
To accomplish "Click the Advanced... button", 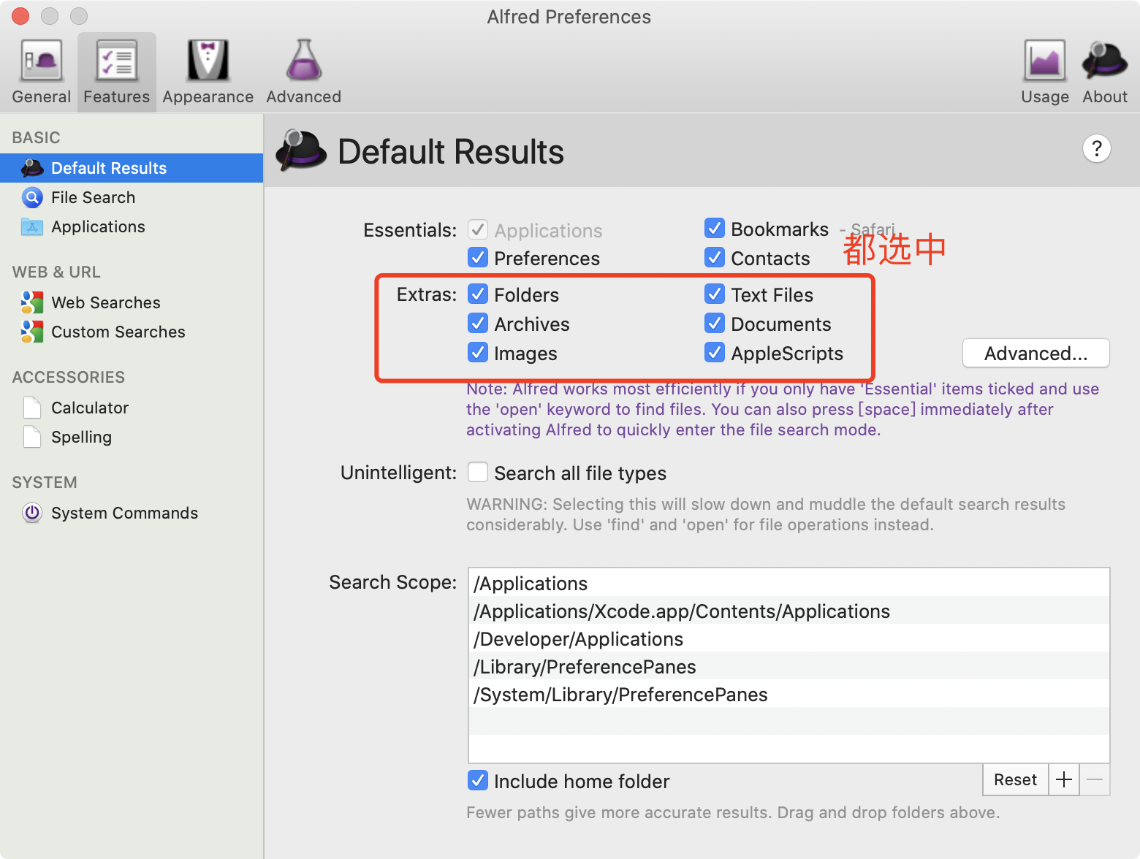I will coord(1036,353).
